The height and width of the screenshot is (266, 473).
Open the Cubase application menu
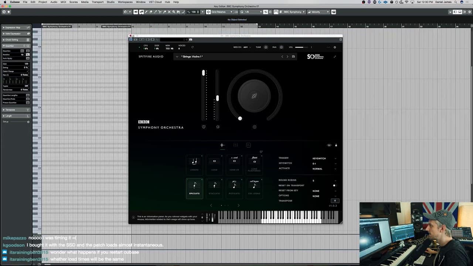tap(15, 2)
